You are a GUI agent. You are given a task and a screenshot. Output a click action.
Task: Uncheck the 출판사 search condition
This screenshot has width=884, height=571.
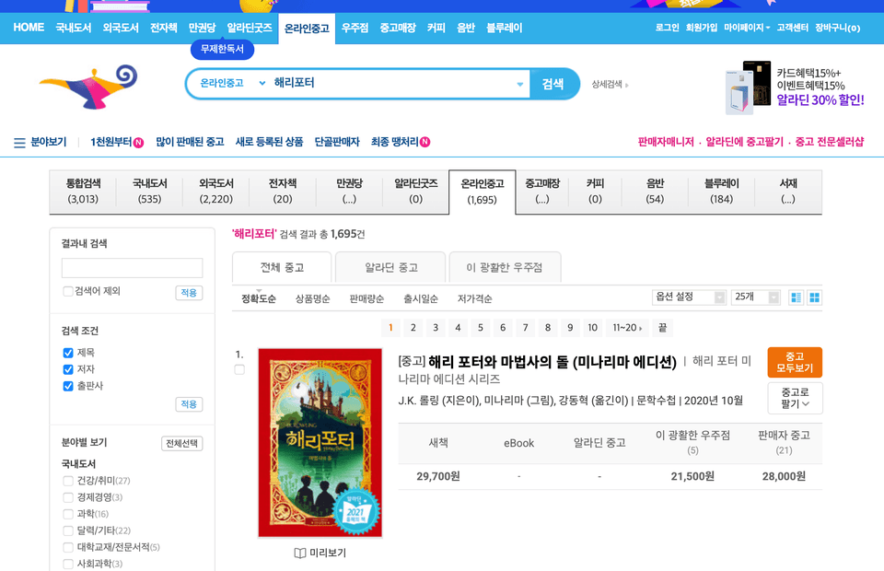point(68,386)
